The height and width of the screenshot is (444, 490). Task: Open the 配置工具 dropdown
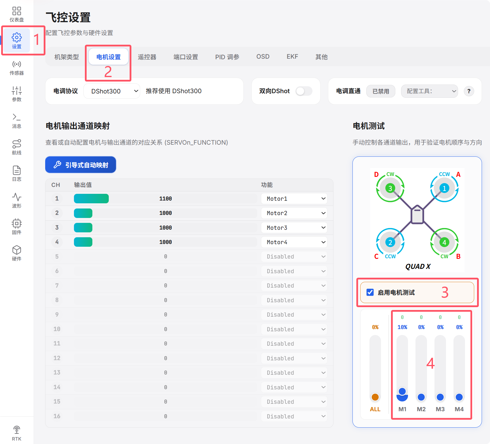(429, 91)
